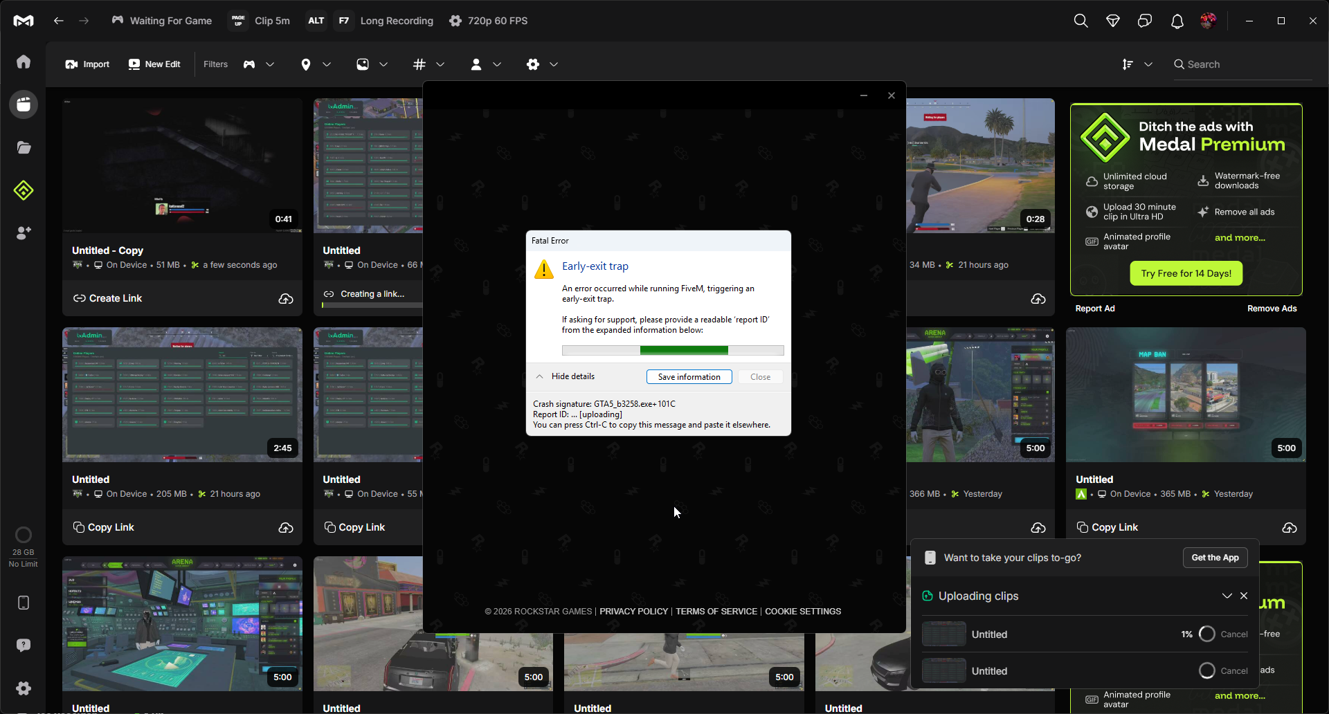Upload the 365 MB Untitled clip to cloud
Viewport: 1329px width, 714px height.
pyautogui.click(x=1290, y=528)
